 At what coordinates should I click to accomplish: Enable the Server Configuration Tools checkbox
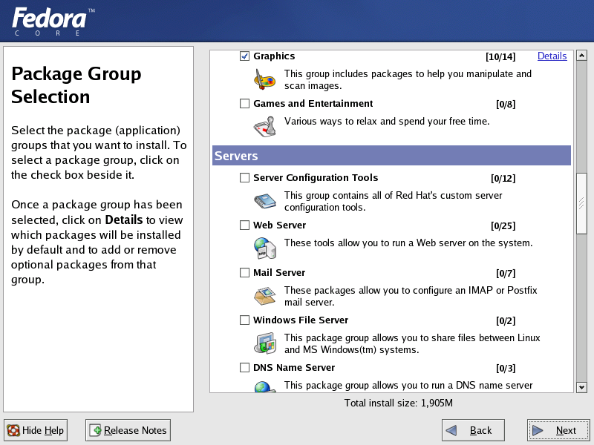point(244,178)
